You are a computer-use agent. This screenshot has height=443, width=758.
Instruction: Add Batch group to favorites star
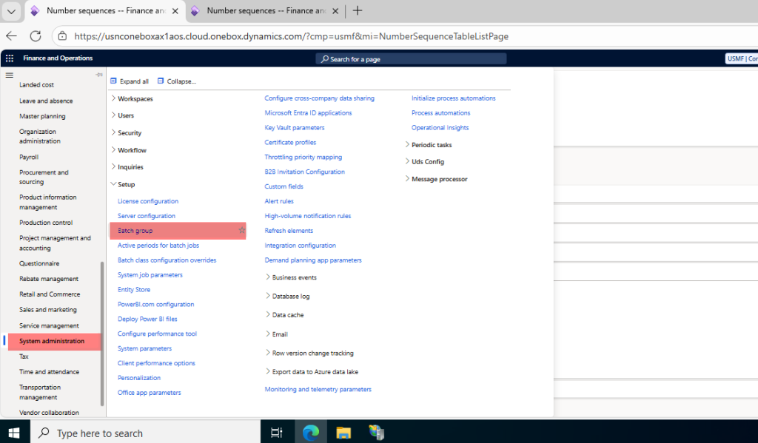[x=241, y=231]
